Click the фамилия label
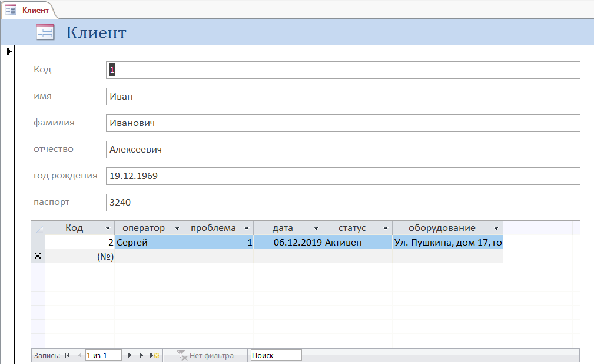594x364 pixels. [x=54, y=123]
